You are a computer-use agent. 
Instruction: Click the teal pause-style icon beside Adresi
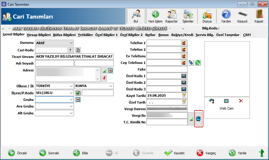[x=110, y=71]
